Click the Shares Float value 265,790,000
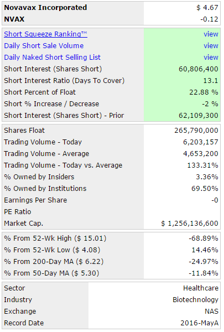This screenshot has height=332, width=224. tap(196, 131)
